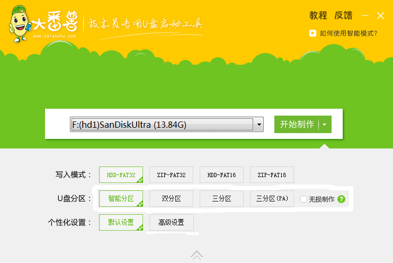Select HDD-FAT32 write mode

[x=121, y=174]
